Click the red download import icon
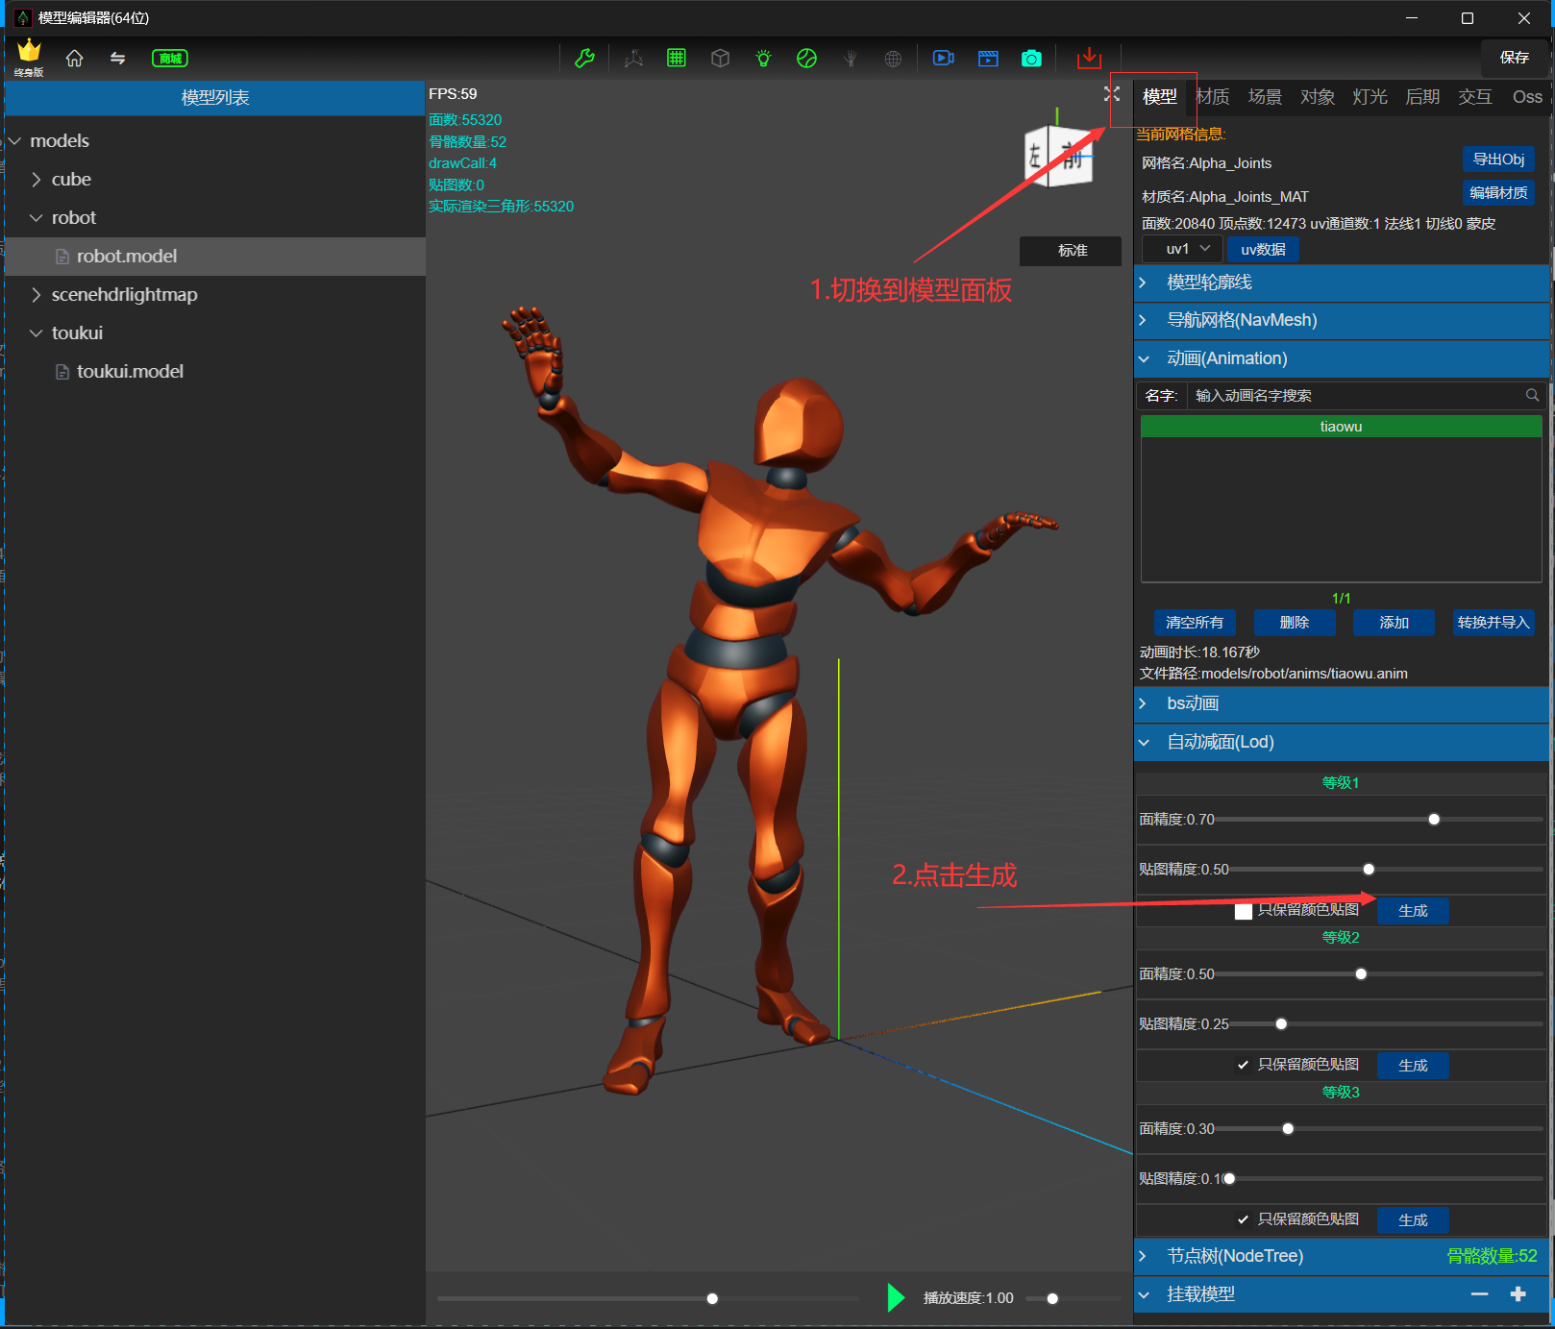 [1089, 59]
